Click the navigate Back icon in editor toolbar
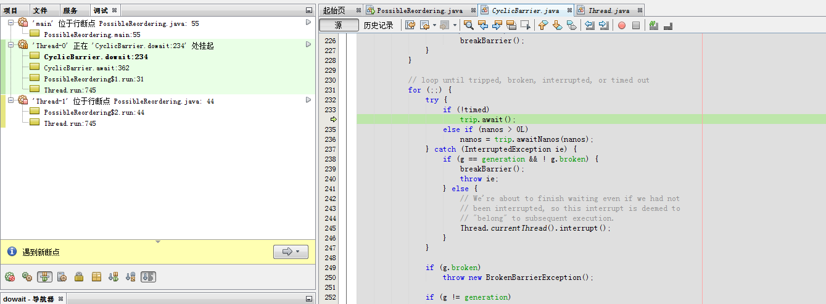 424,25
